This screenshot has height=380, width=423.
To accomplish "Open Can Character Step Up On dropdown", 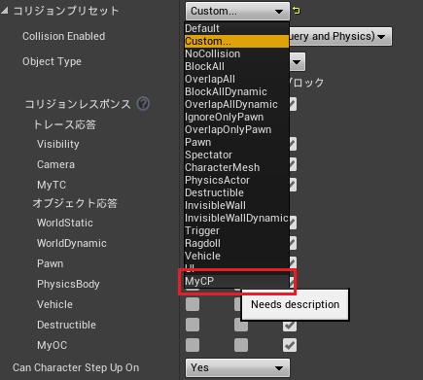I will tap(237, 367).
